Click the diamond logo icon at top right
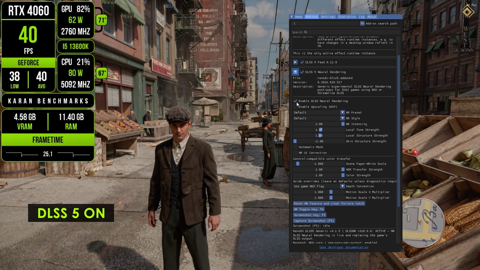The width and height of the screenshot is (480, 270). coord(467,12)
